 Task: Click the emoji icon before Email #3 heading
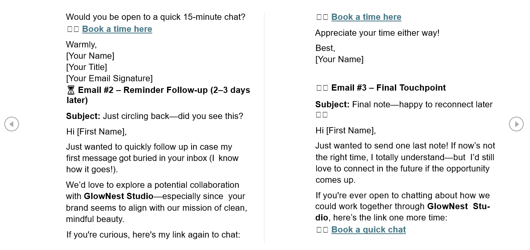322,88
